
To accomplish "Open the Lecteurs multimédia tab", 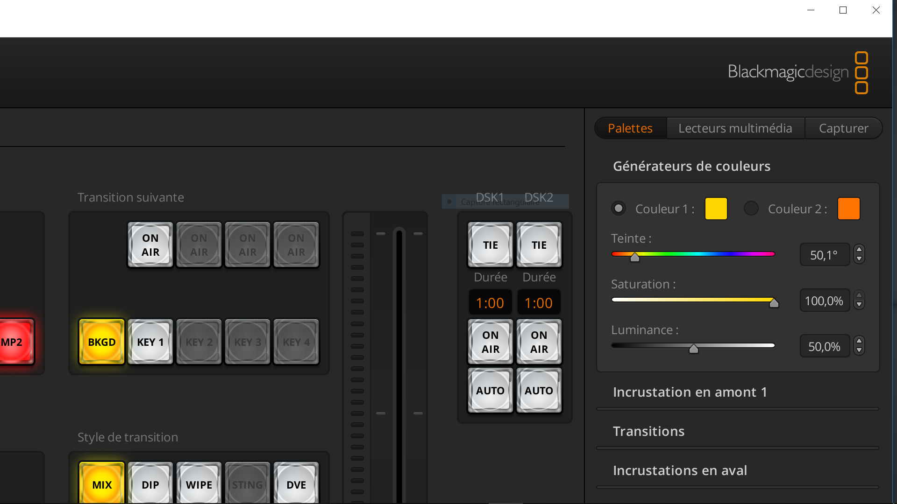I will pyautogui.click(x=735, y=128).
